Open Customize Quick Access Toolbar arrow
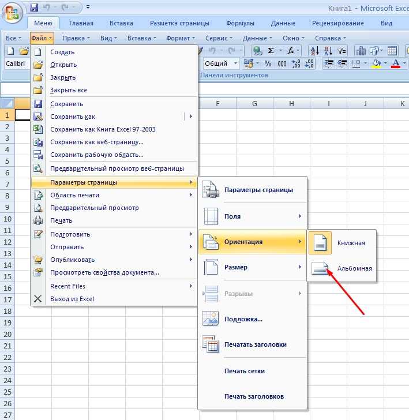 pos(88,7)
